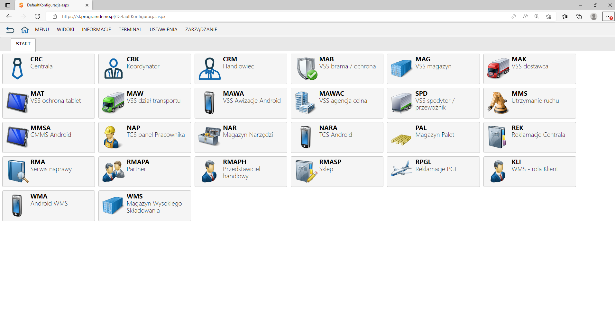Click the PAL wooden pallet icon
Viewport: 615px width, 334px height.
[x=401, y=140]
